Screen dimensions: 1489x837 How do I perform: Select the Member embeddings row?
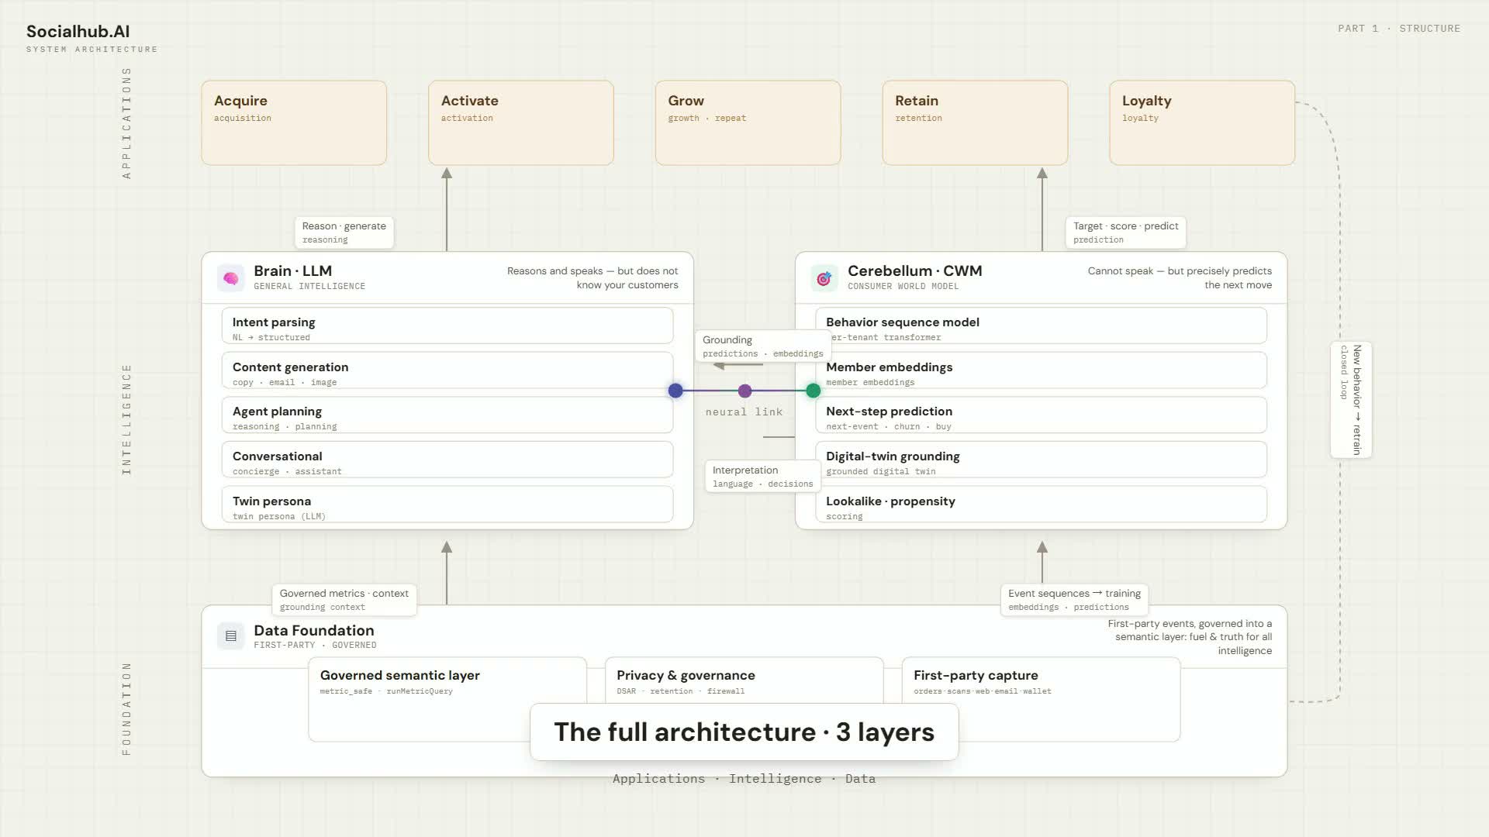(x=1041, y=370)
